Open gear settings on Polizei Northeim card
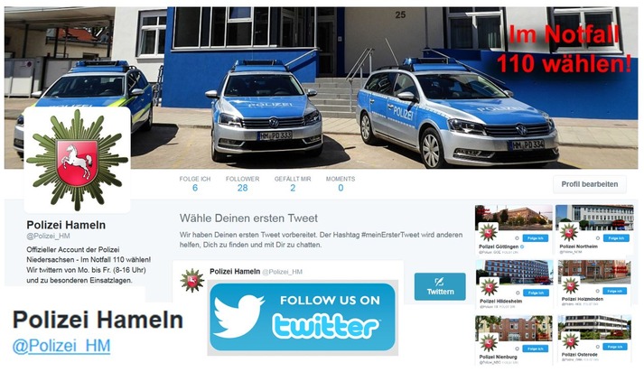 pos(598,238)
